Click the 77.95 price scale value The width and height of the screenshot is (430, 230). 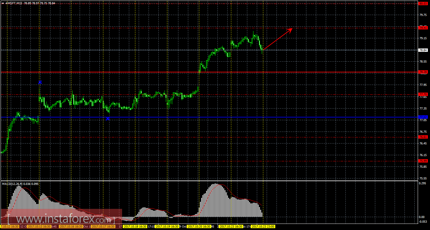(x=423, y=85)
